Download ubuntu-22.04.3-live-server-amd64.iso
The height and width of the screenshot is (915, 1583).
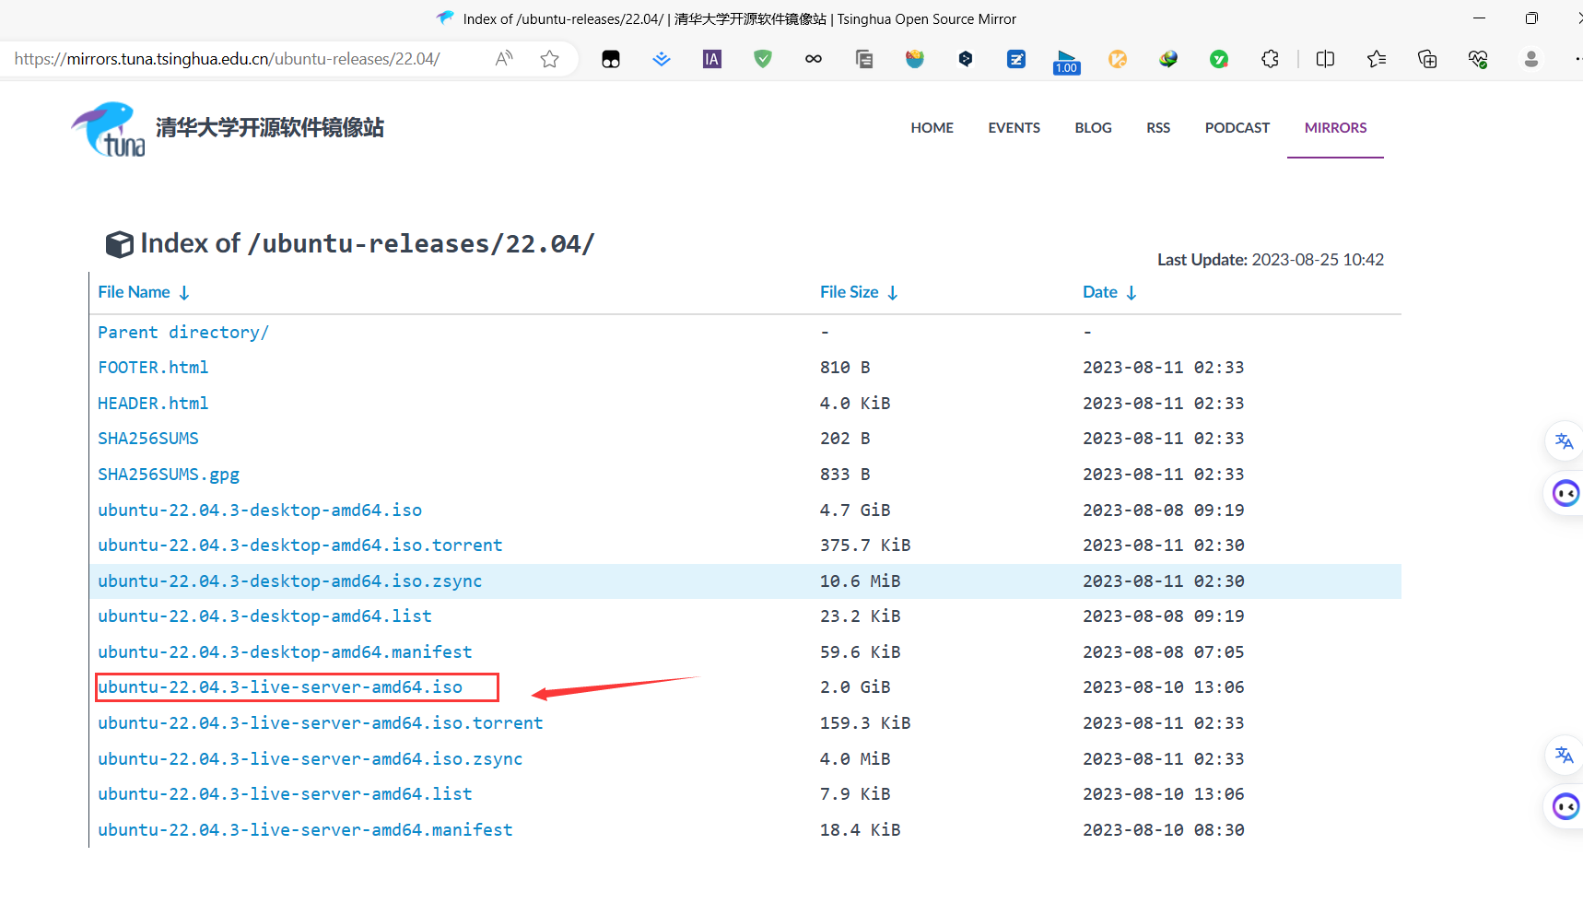[x=280, y=687]
